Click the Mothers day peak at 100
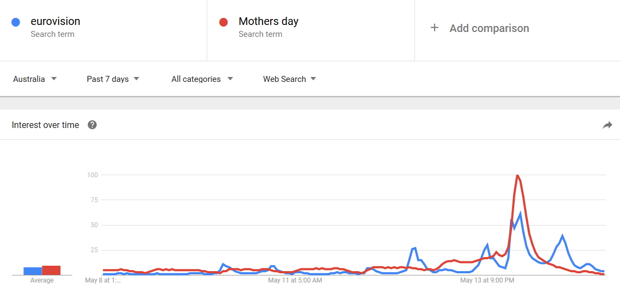The image size is (620, 308). (517, 176)
